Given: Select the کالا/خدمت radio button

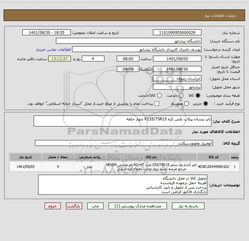Looking at the screenshot, I should click(159, 95).
